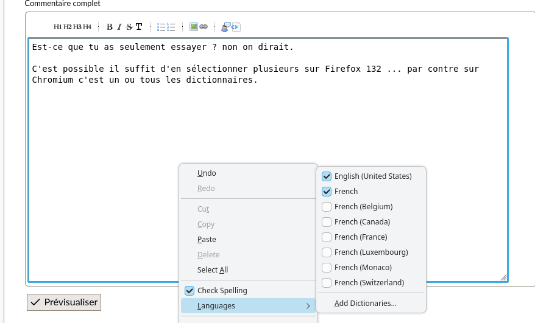
Task: Toggle bold text formatting
Action: (x=110, y=27)
